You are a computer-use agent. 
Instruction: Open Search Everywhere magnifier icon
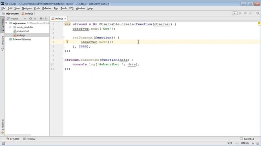[258, 13]
